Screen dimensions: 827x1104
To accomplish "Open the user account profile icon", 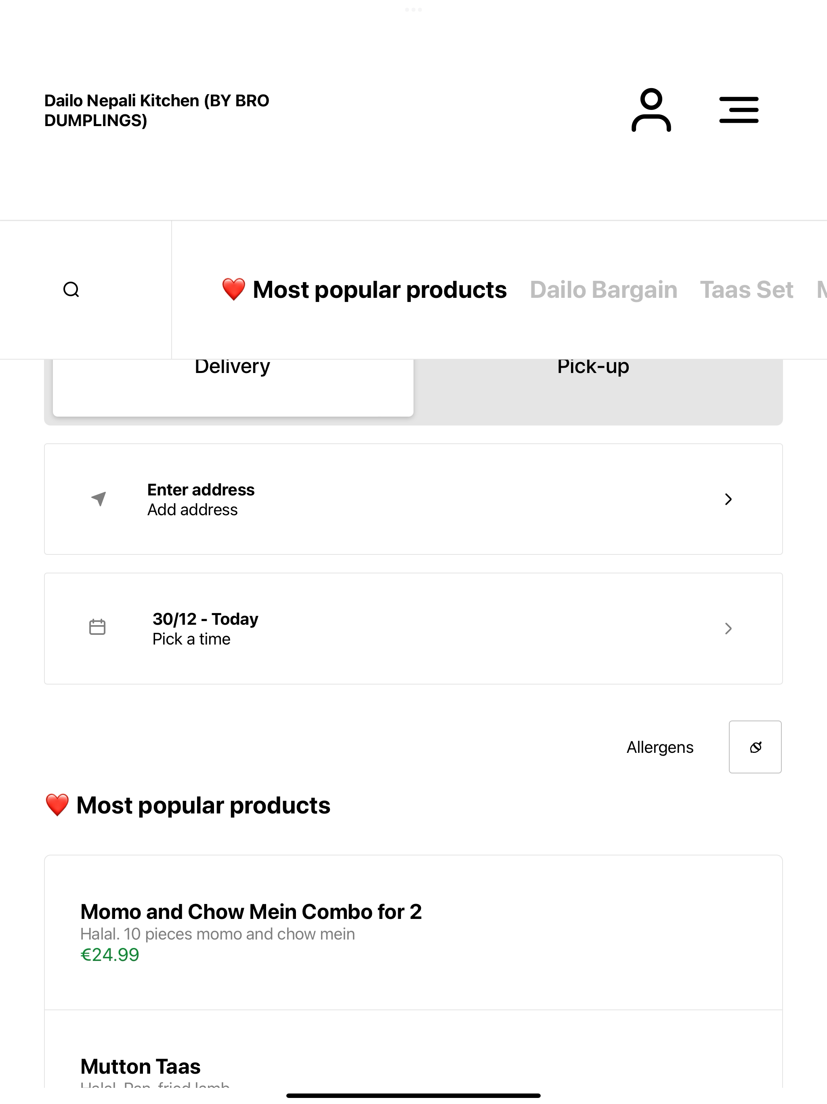I will (651, 110).
